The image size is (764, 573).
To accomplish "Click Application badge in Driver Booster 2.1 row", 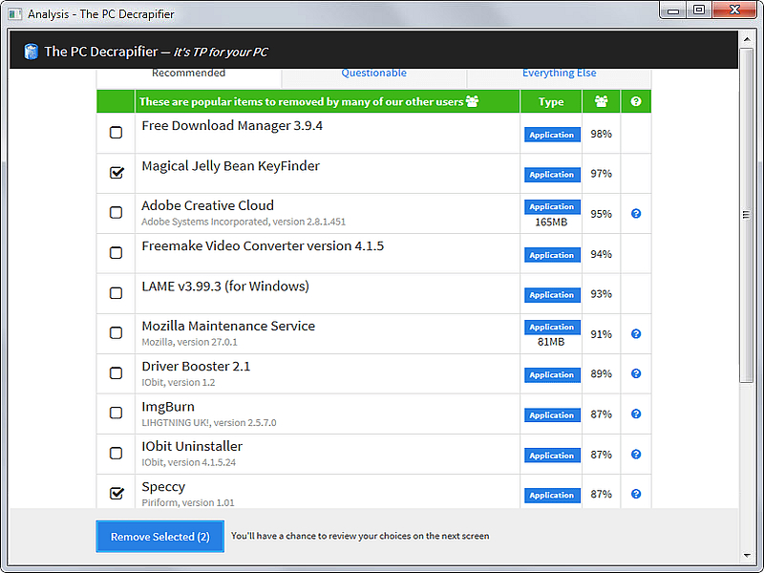I will [552, 374].
